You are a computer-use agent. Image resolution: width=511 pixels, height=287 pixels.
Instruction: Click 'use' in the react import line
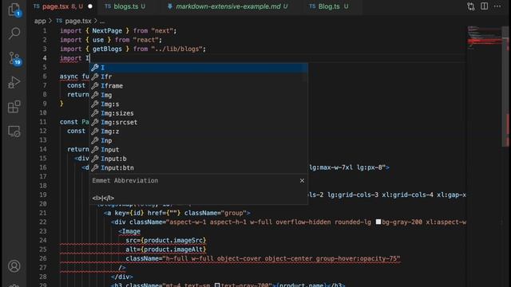click(x=97, y=40)
